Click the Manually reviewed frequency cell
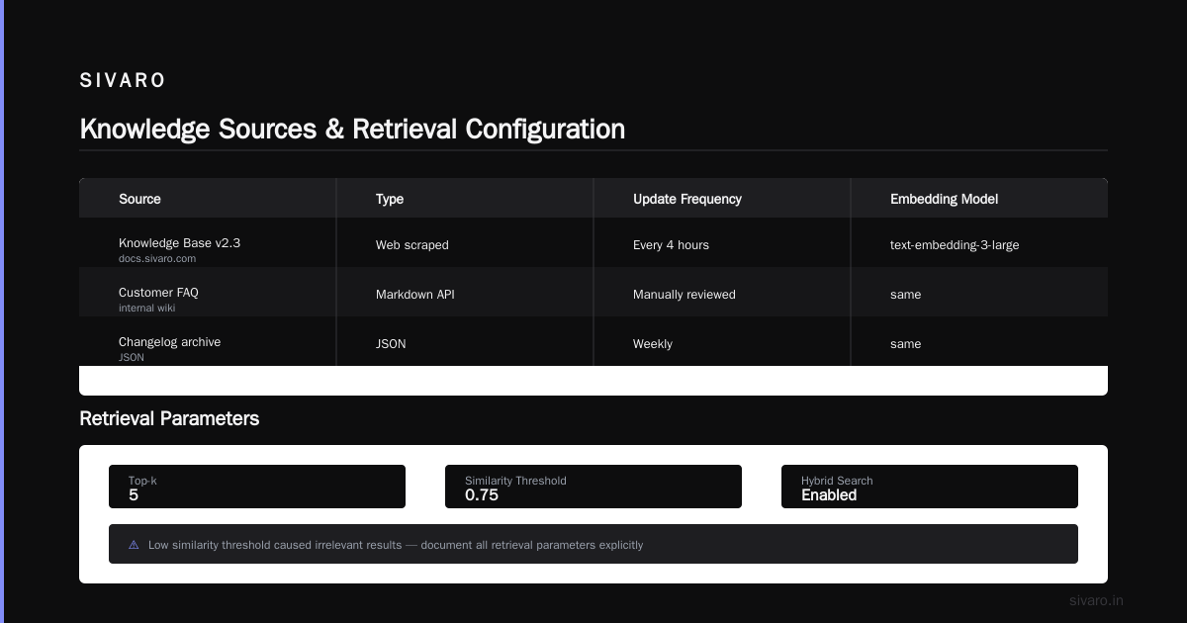 [685, 295]
